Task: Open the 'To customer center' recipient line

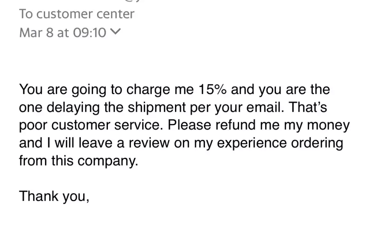Action: (x=77, y=14)
